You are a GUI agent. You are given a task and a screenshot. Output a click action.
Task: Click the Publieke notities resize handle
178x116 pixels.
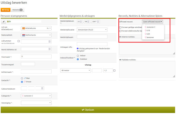click(174, 77)
